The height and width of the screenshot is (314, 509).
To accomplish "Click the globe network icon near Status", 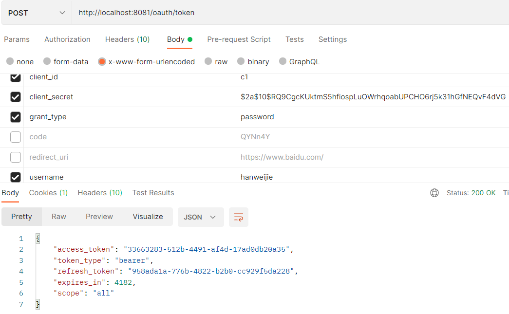I will [434, 193].
